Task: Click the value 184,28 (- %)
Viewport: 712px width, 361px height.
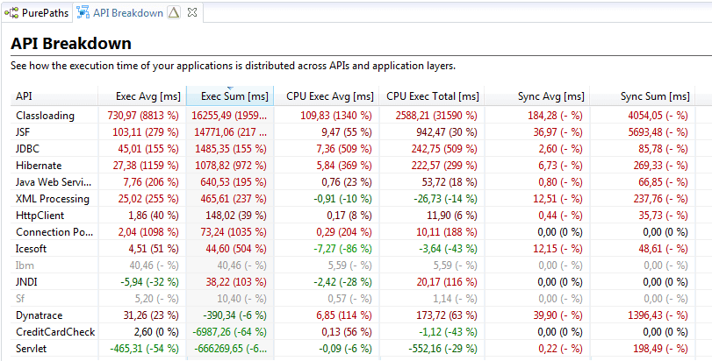Action: tap(555, 116)
